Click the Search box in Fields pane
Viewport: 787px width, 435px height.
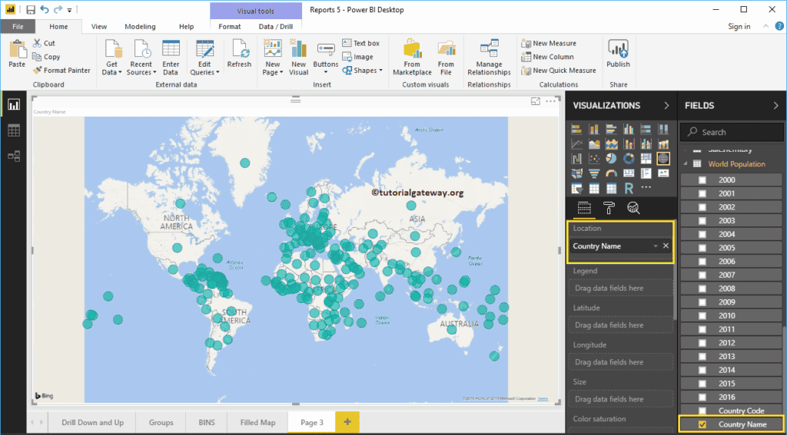click(x=730, y=132)
